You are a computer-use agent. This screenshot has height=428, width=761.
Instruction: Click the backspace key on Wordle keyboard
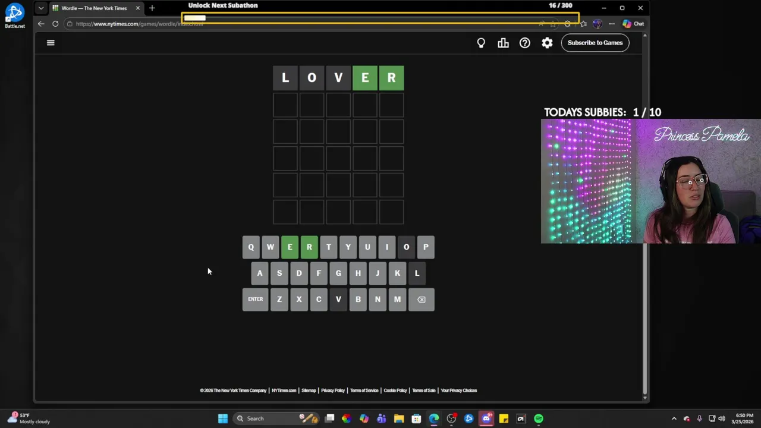click(422, 300)
